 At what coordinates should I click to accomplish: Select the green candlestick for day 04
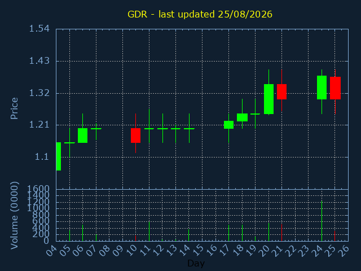click(x=59, y=156)
